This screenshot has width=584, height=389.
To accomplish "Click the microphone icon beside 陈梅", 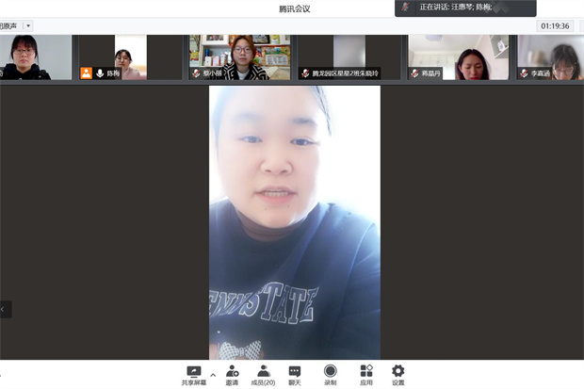I will click(100, 73).
